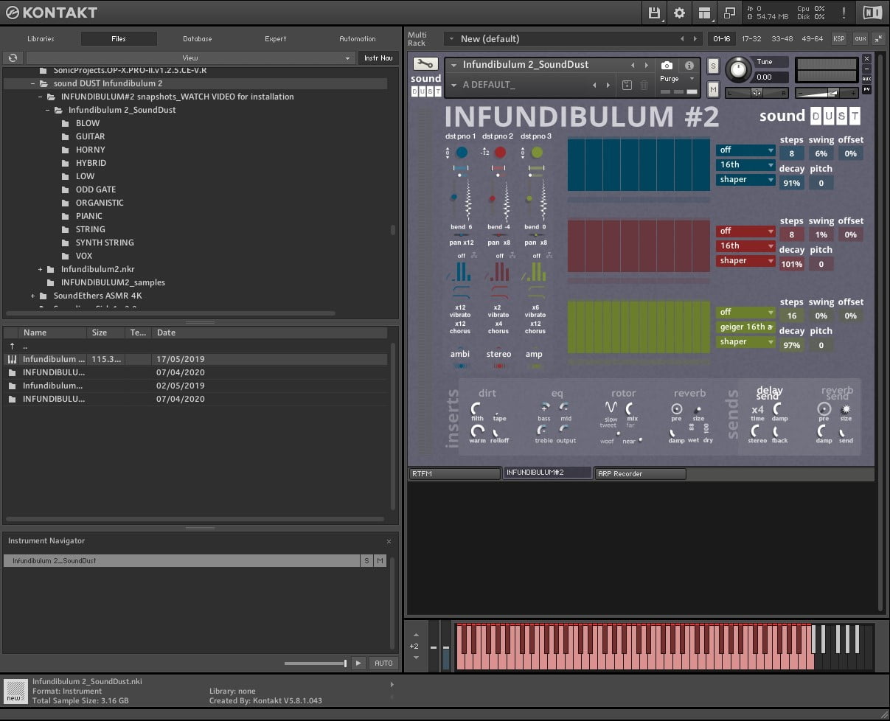This screenshot has width=890, height=721.
Task: Open the workspace panel layout icon
Action: pyautogui.click(x=705, y=13)
